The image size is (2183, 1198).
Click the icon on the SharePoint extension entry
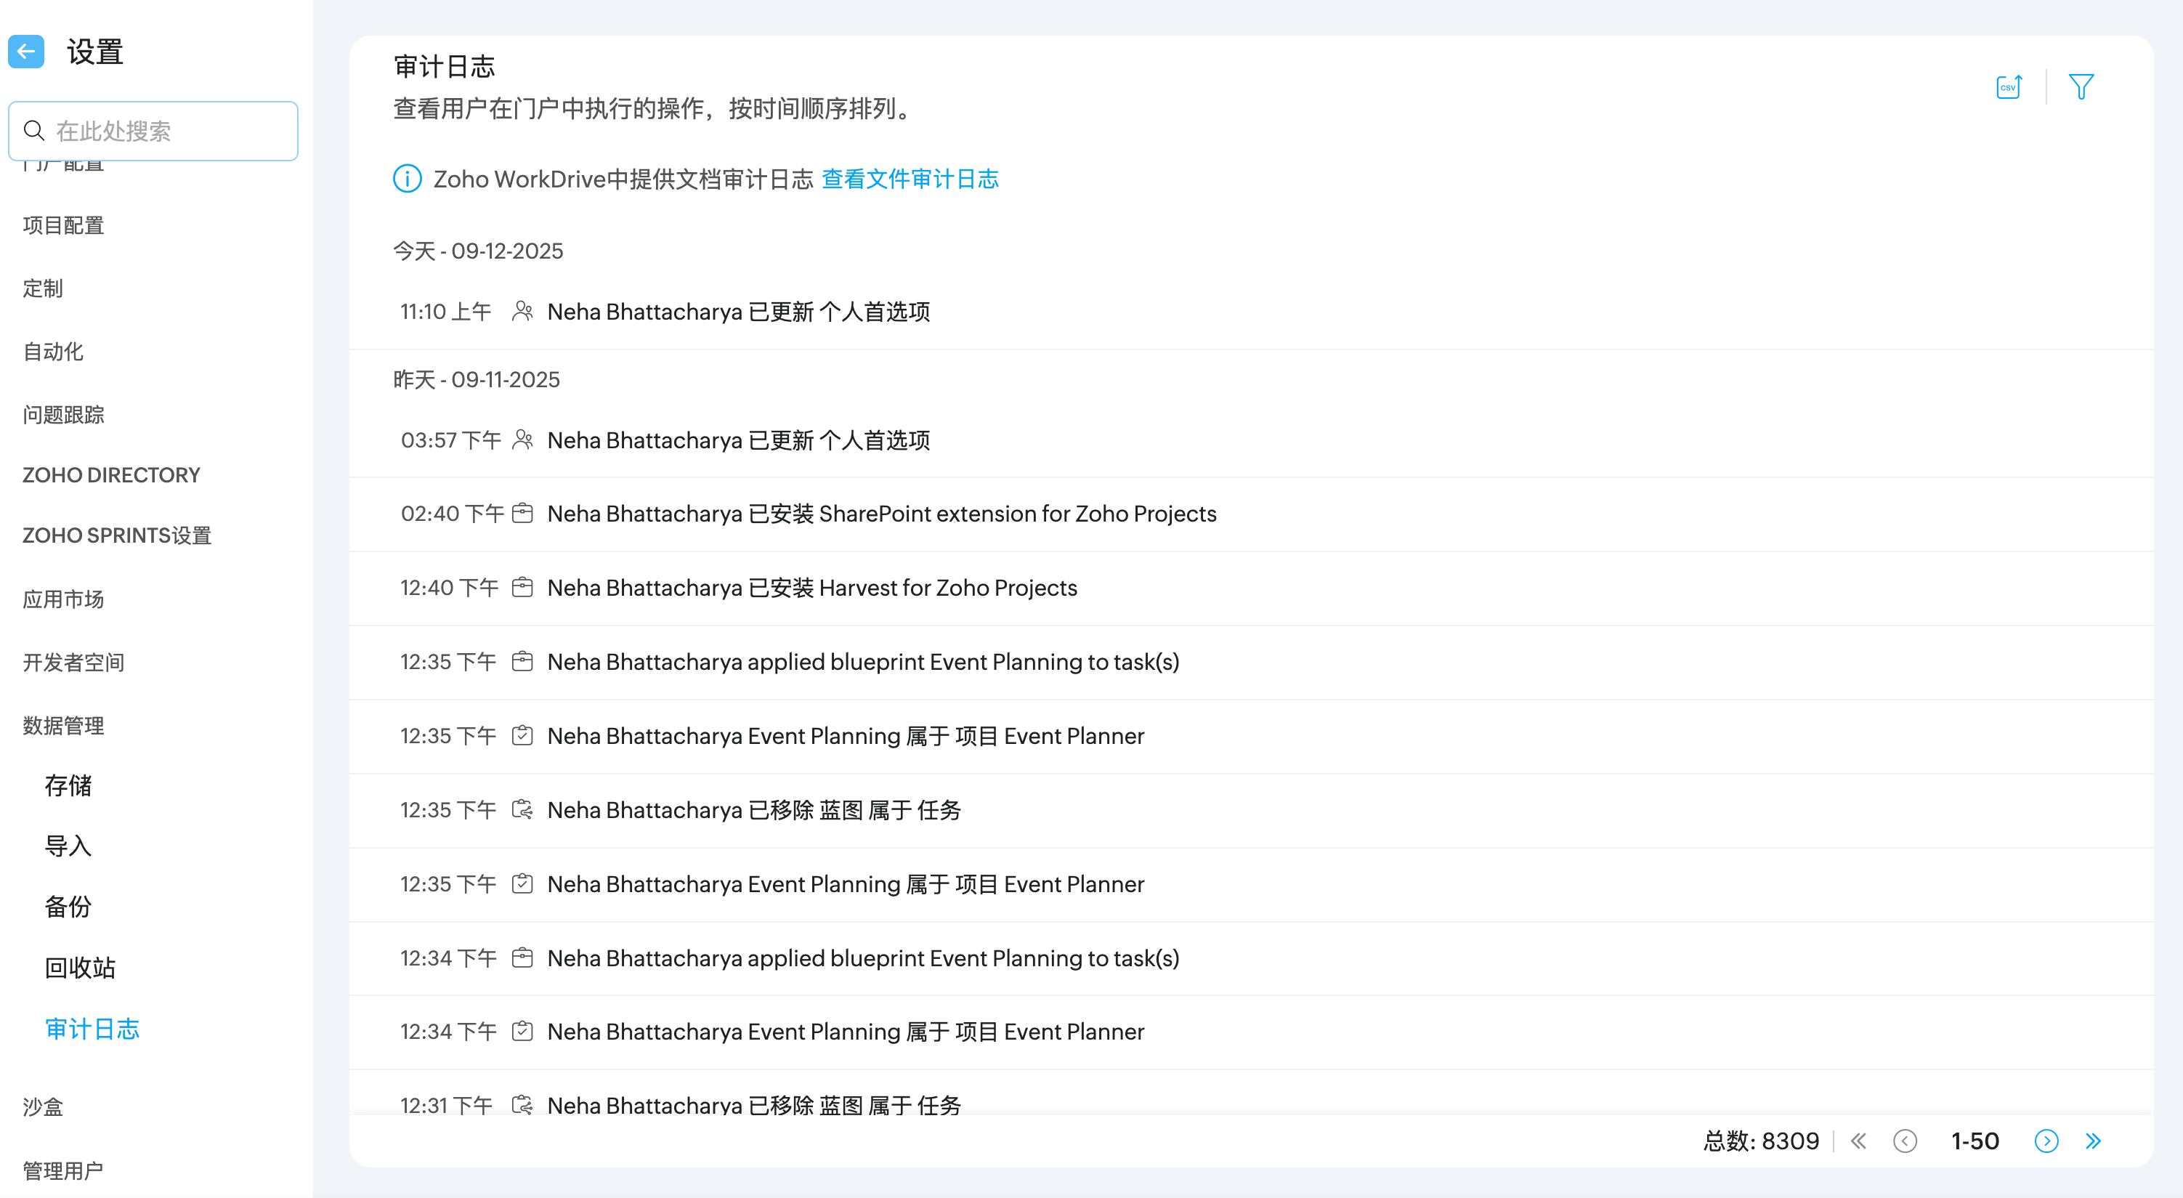click(x=523, y=514)
